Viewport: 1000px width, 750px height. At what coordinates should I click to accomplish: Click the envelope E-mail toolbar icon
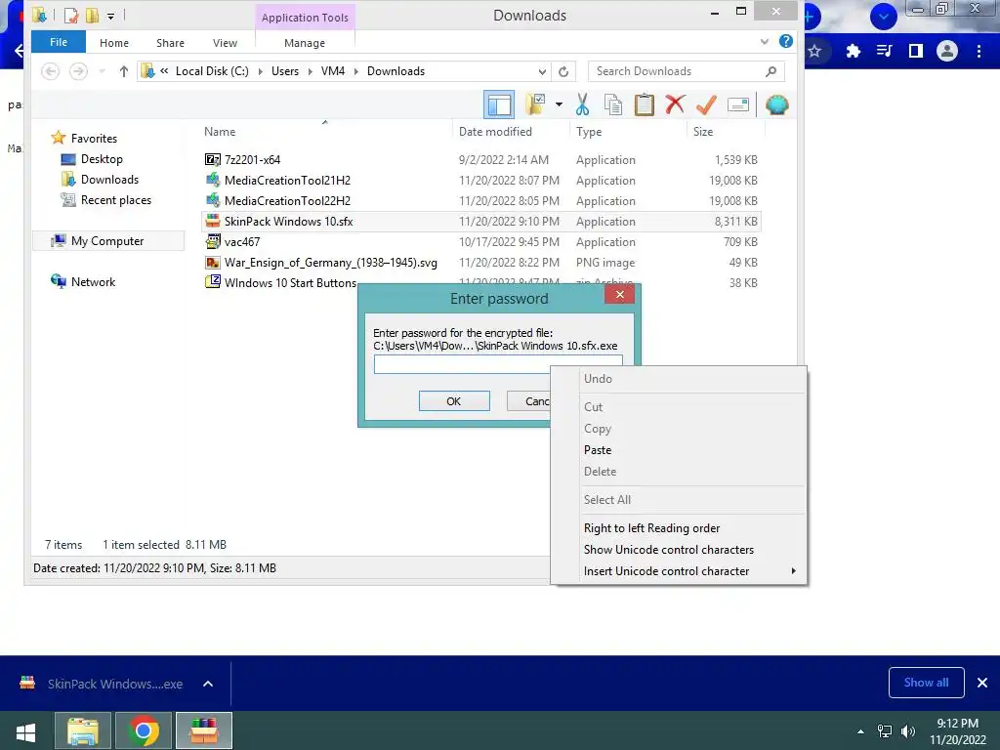(738, 104)
